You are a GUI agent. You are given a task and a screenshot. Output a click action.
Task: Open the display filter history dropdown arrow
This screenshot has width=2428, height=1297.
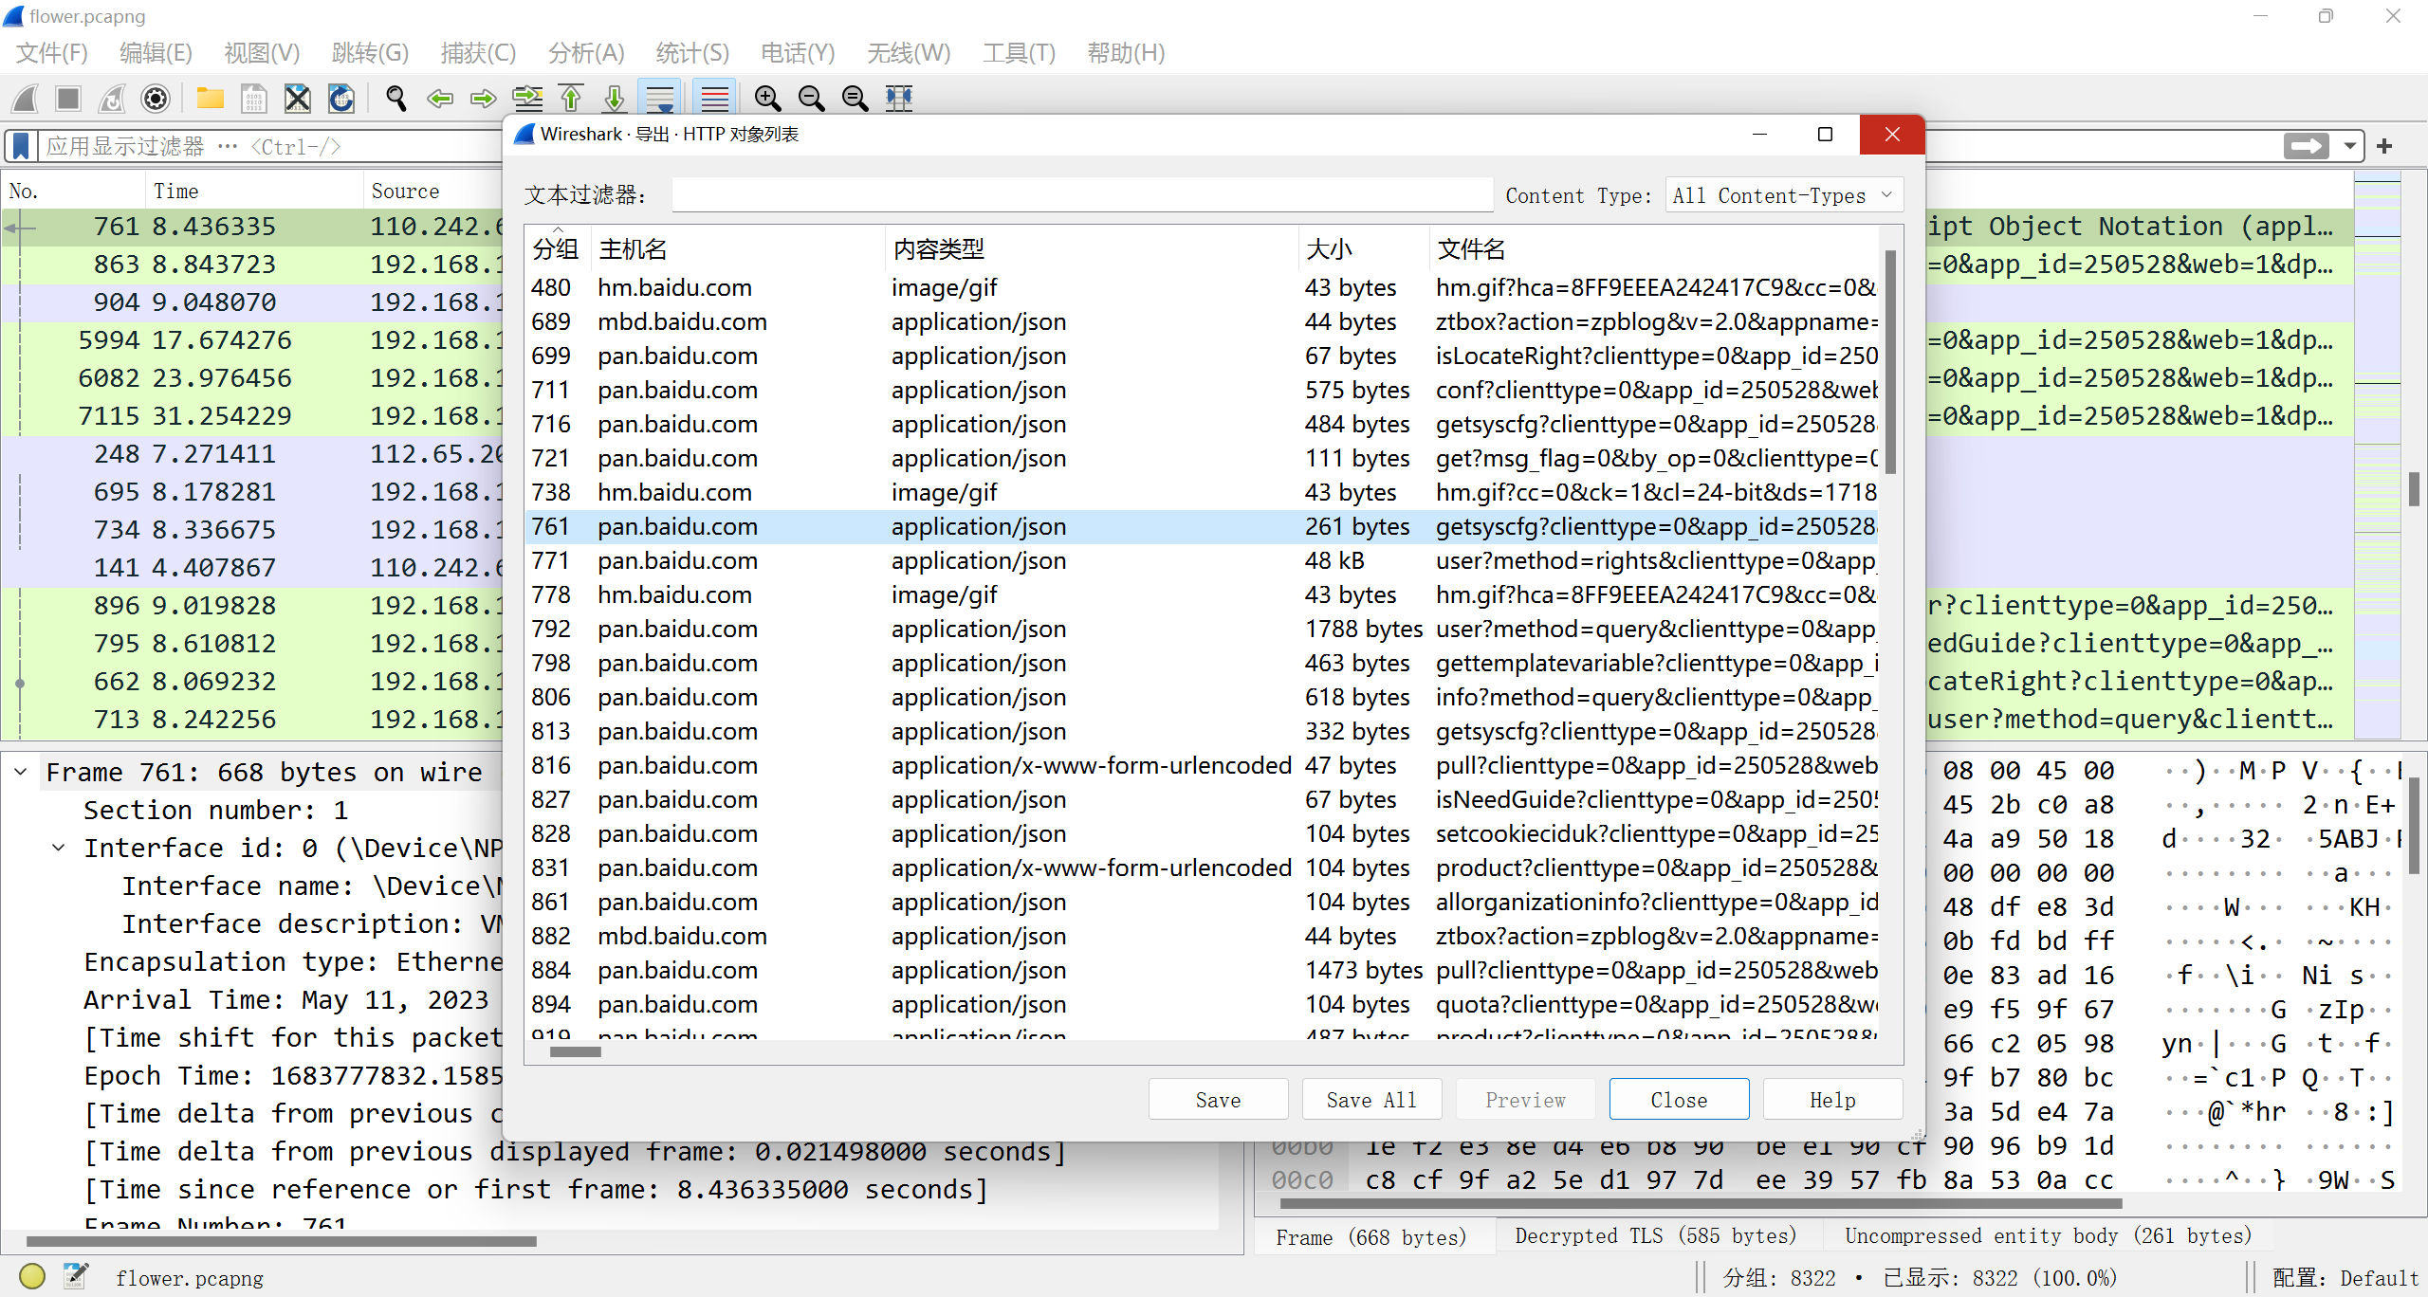[x=2350, y=146]
